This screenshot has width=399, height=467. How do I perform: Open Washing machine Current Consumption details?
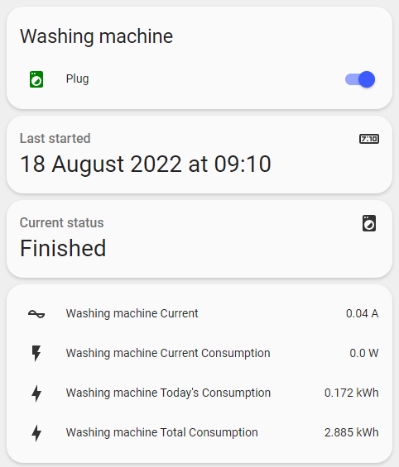click(199, 353)
